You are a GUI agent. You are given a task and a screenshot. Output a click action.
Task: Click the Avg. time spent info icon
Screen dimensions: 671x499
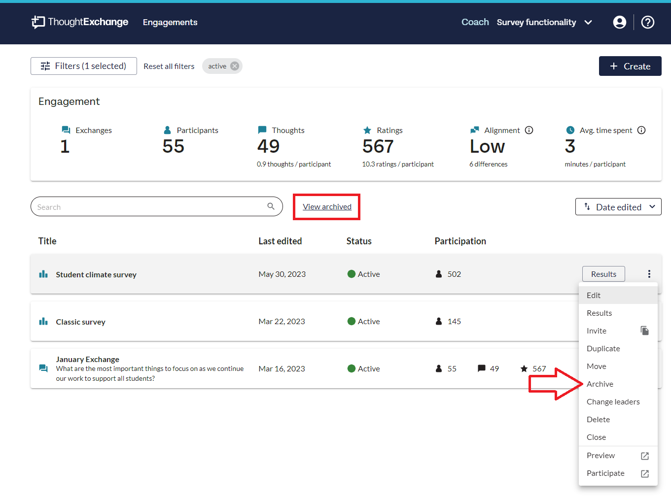pos(641,130)
